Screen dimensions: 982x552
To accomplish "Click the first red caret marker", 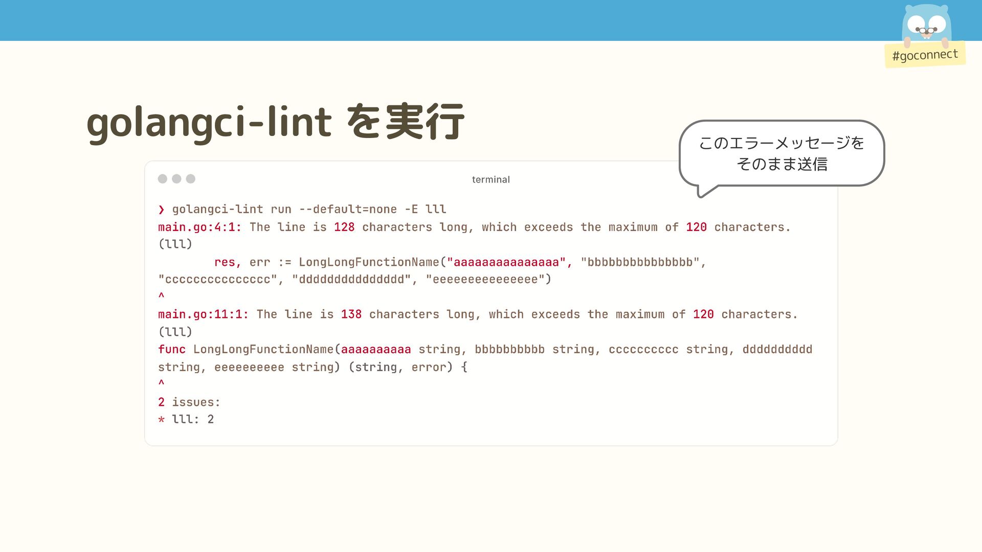I will (x=162, y=296).
